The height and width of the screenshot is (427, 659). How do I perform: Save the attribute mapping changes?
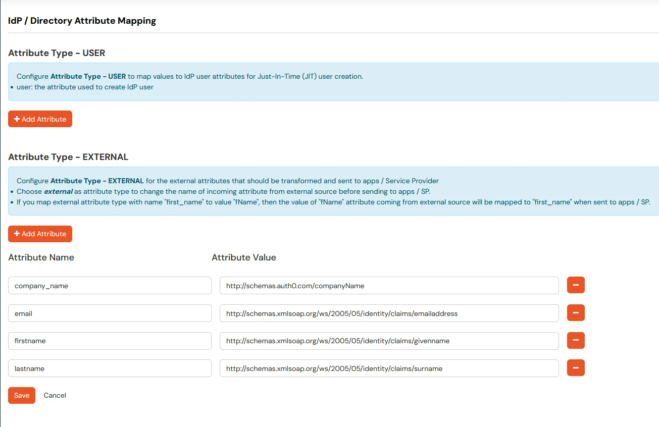21,395
